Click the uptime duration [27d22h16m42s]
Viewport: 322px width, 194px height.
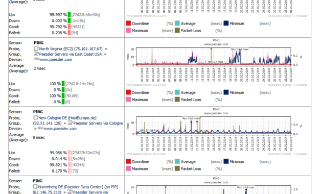tap(86, 15)
